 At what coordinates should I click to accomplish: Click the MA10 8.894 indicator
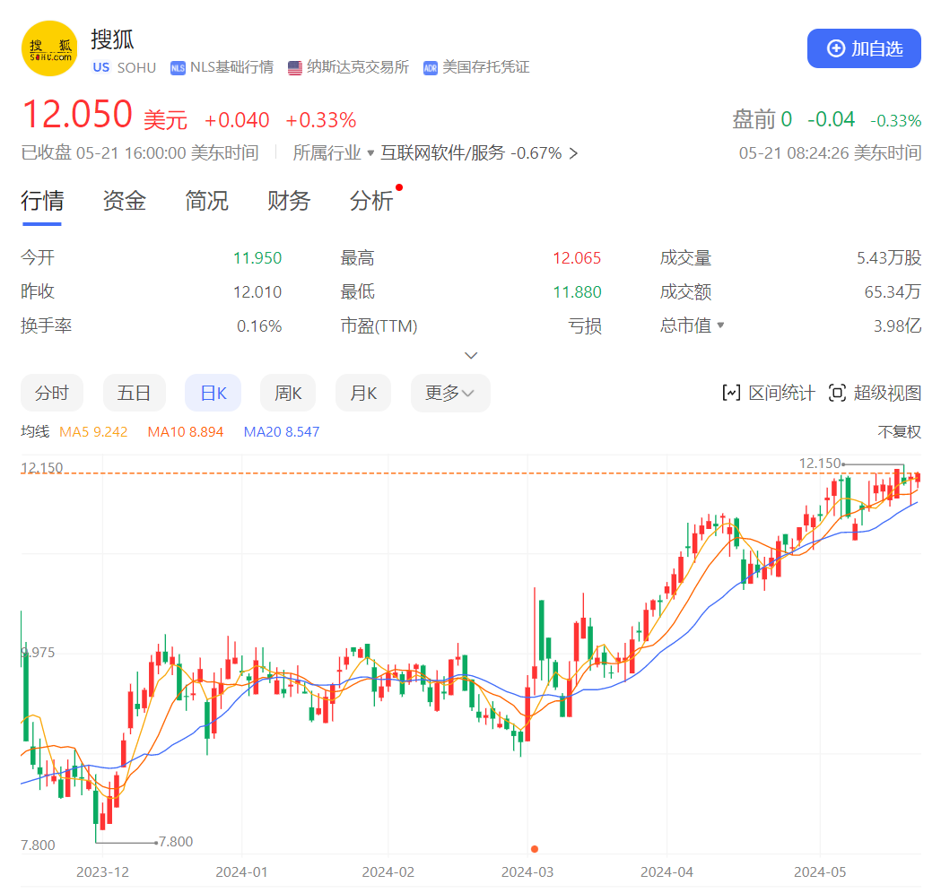coord(186,432)
